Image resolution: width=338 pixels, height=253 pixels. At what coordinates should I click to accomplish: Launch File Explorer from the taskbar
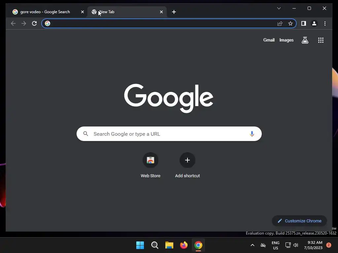169,245
